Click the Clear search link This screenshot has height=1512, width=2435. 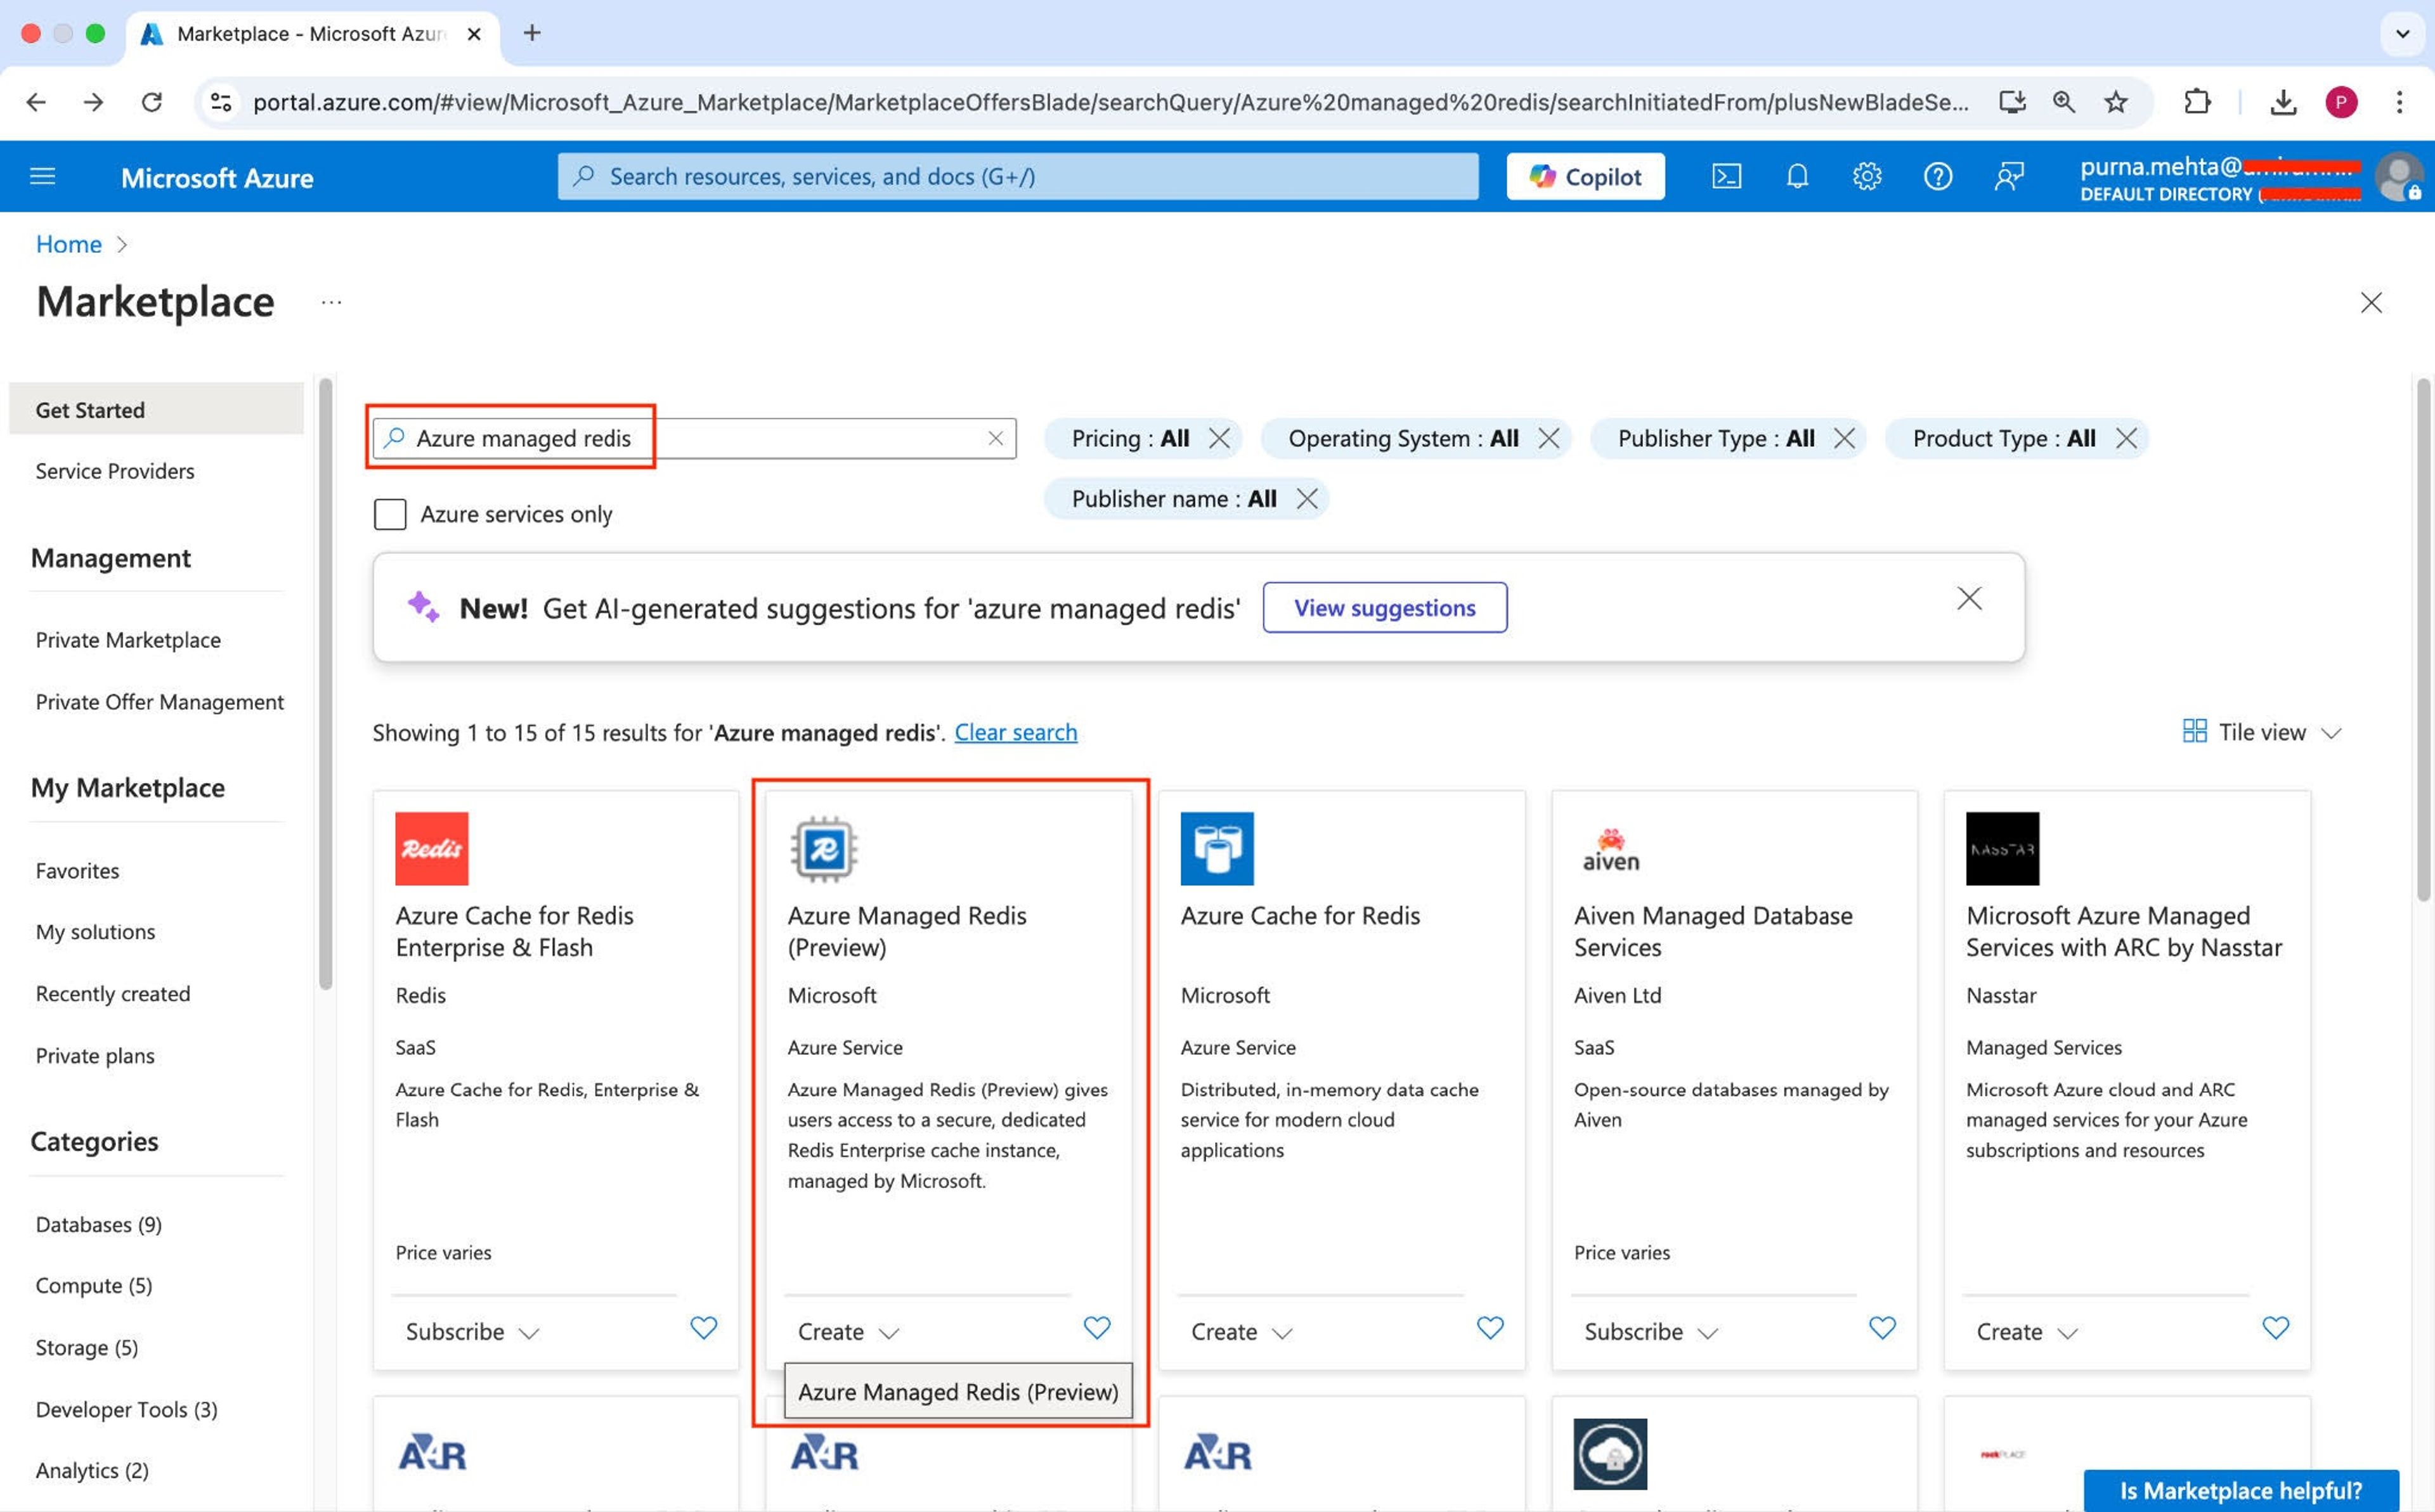tap(1015, 732)
